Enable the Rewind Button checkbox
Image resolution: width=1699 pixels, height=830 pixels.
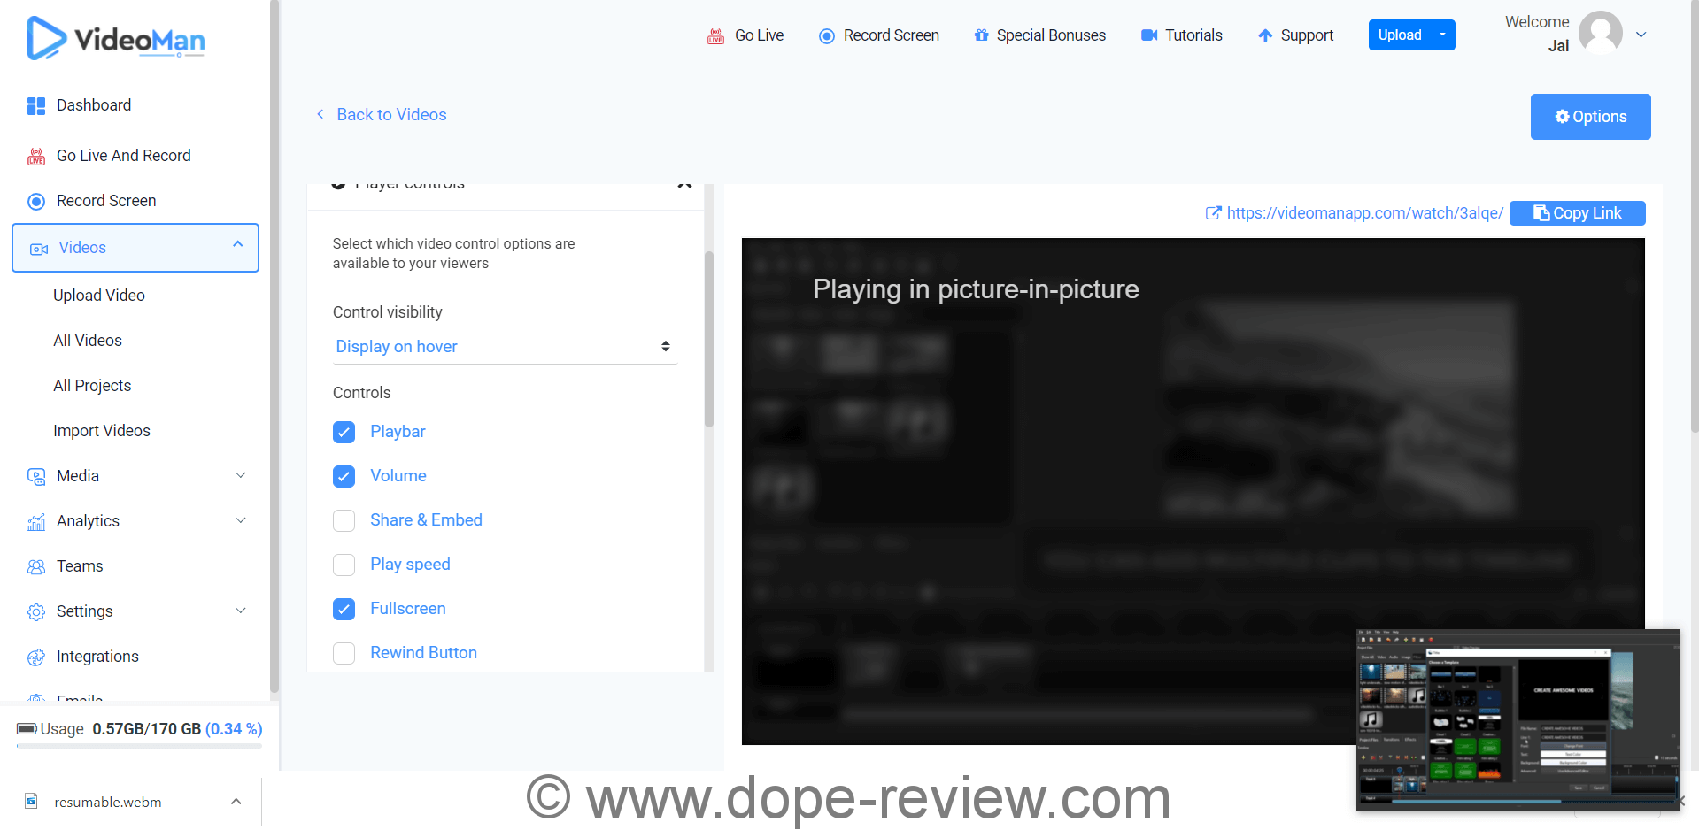coord(344,653)
